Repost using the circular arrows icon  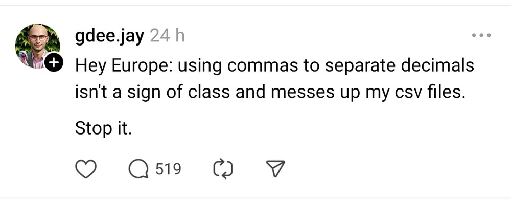coord(223,169)
